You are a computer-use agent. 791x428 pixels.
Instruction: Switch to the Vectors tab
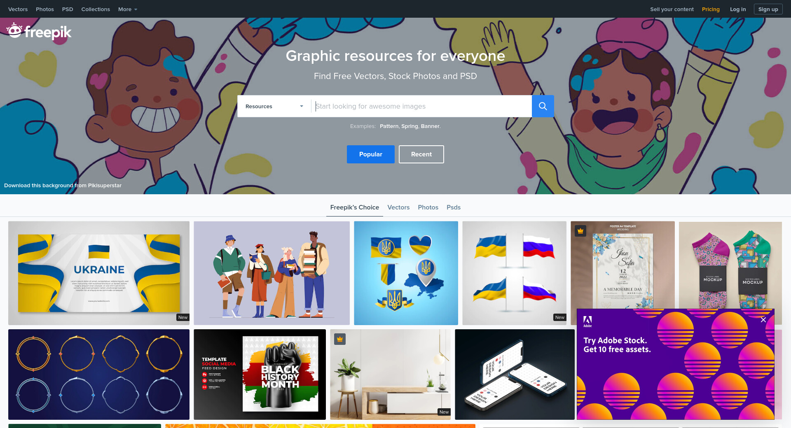398,207
